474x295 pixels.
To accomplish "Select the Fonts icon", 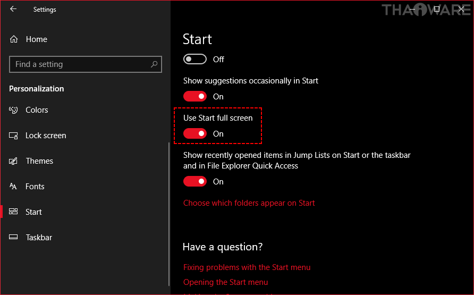I will click(14, 187).
